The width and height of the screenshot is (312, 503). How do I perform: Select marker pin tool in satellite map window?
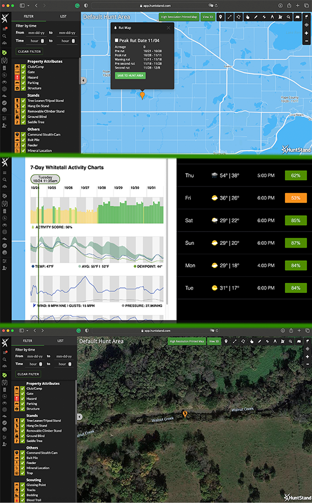coord(226,341)
